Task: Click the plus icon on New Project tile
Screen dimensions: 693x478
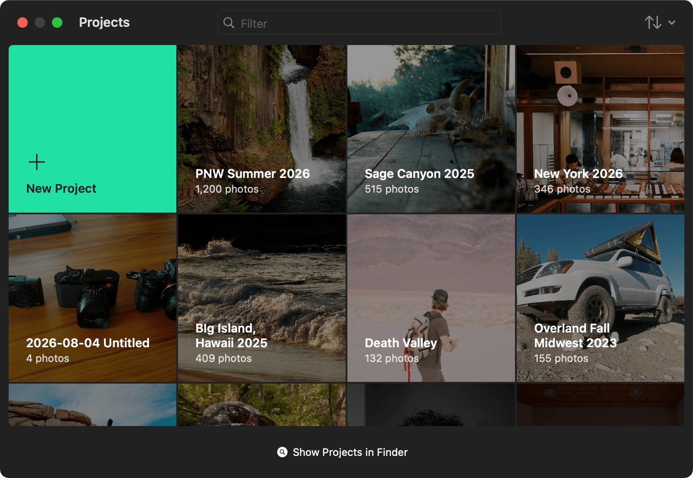Action: [x=37, y=162]
